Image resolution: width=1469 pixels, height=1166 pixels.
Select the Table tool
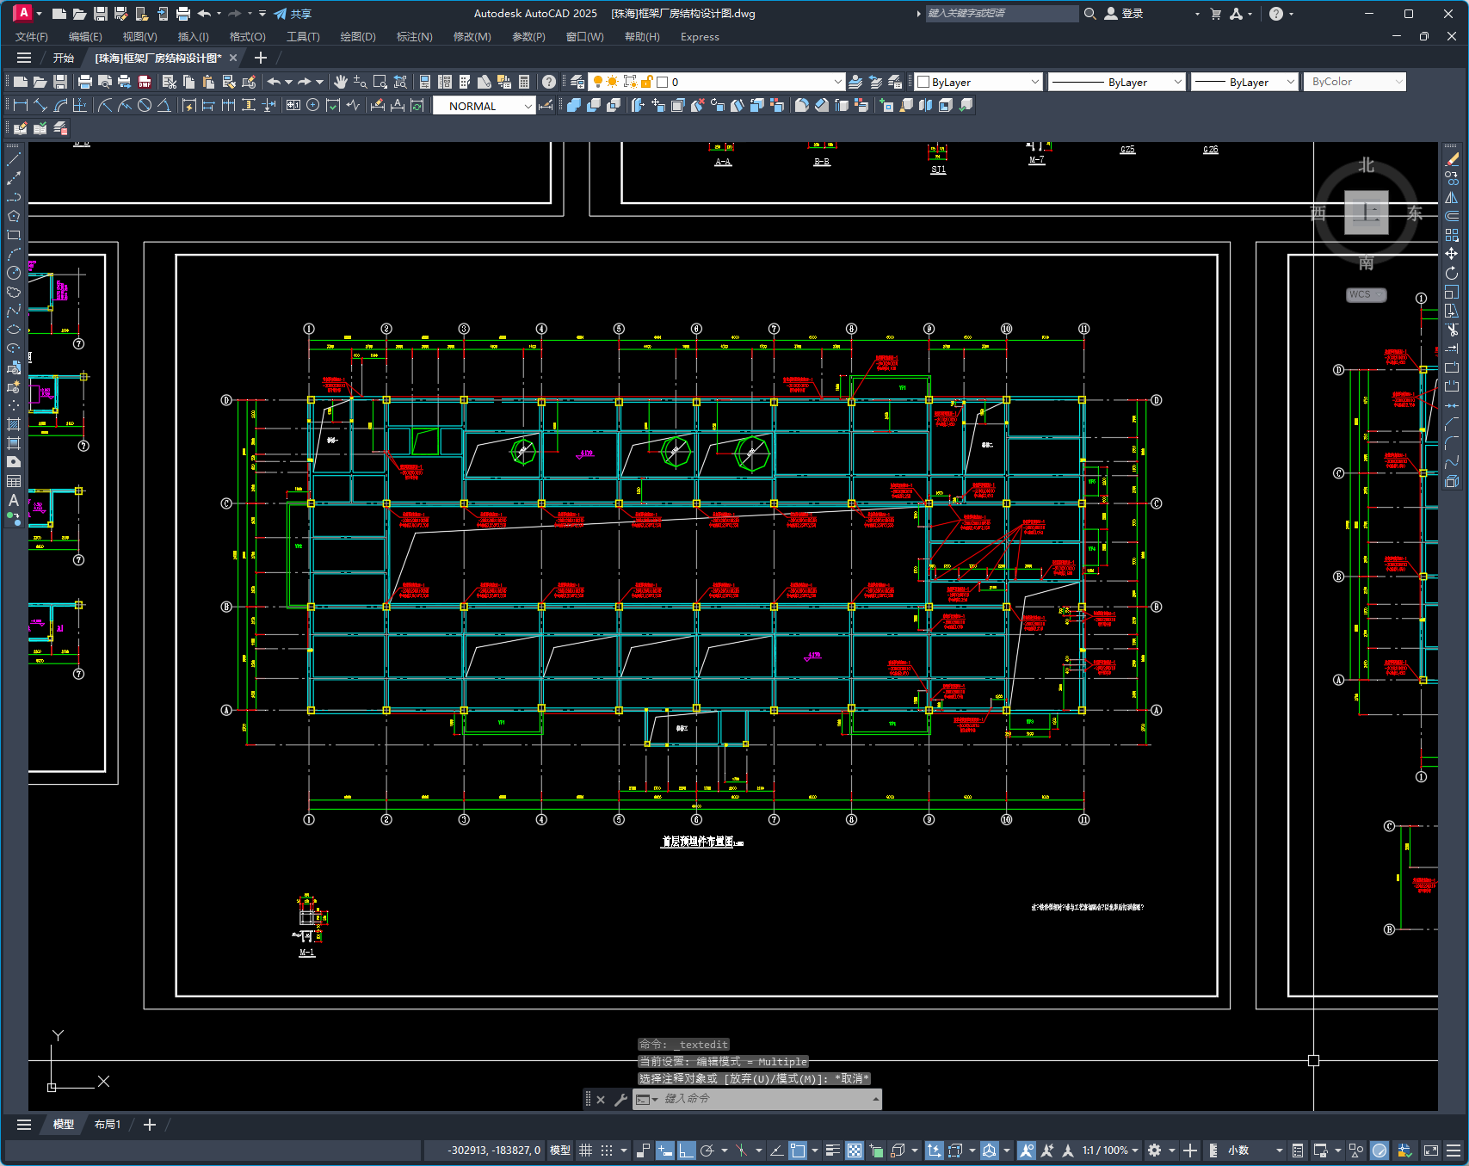[x=14, y=481]
